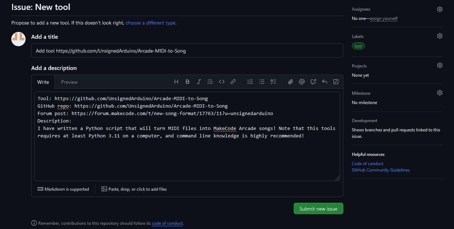Reference an issue with the cross-reference icon

313,82
